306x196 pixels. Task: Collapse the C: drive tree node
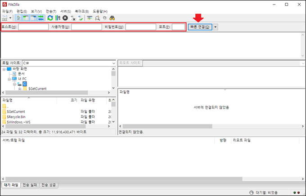click(14, 84)
